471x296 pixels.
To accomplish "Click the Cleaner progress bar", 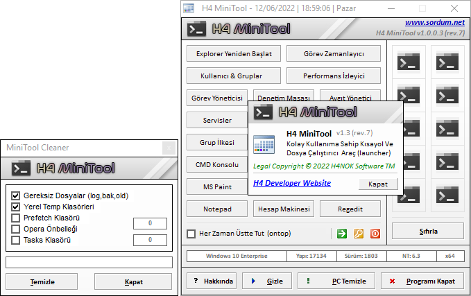I will coord(89,262).
